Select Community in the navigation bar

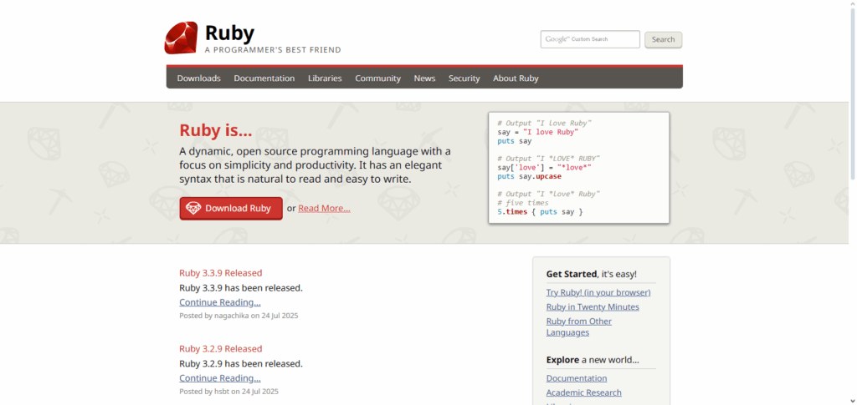point(377,78)
